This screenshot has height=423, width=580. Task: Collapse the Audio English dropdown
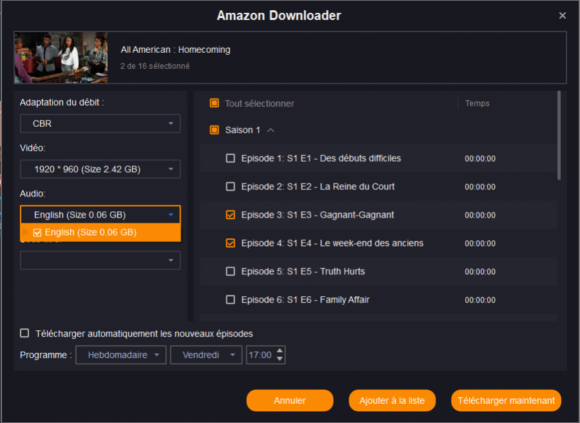point(101,214)
